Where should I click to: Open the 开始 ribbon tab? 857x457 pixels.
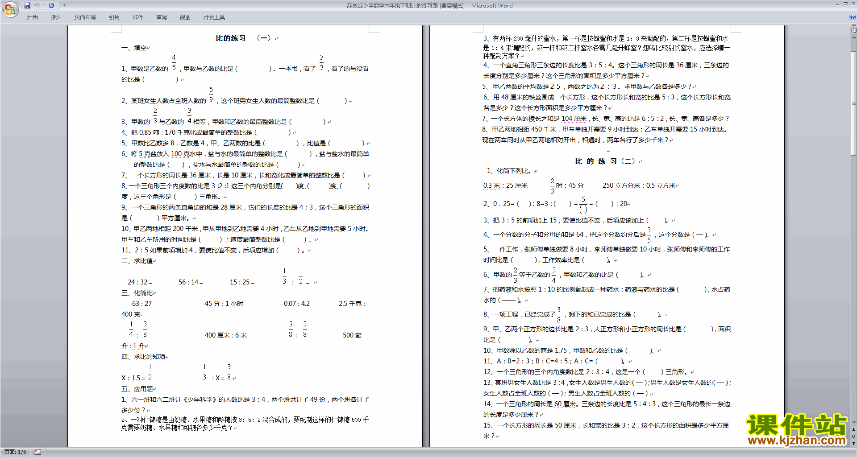pyautogui.click(x=32, y=17)
